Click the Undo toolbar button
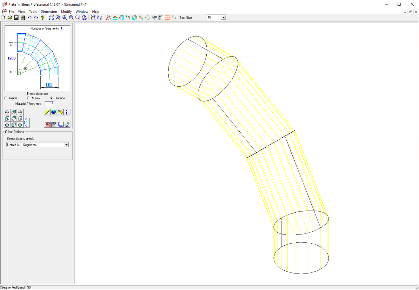Viewport: 419px width, 290px height. tap(30, 18)
